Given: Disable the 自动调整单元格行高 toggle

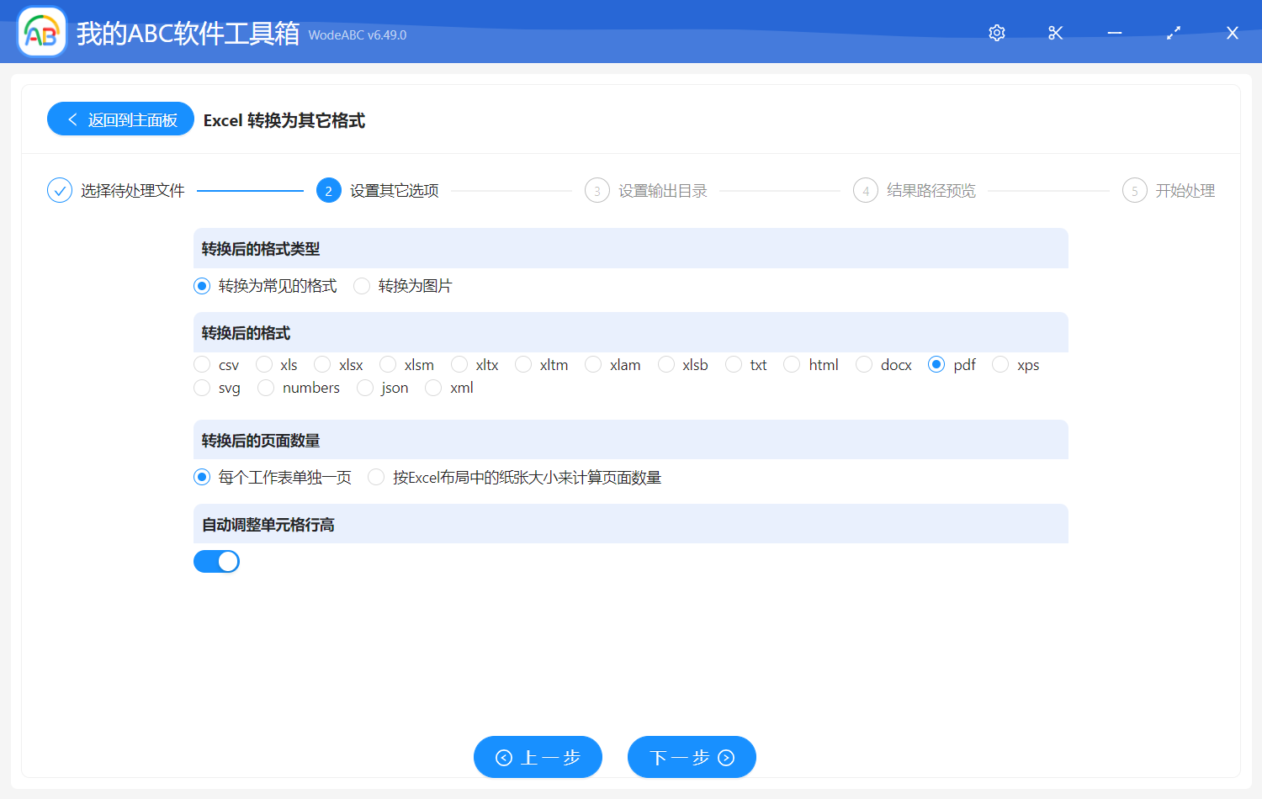Looking at the screenshot, I should [216, 561].
